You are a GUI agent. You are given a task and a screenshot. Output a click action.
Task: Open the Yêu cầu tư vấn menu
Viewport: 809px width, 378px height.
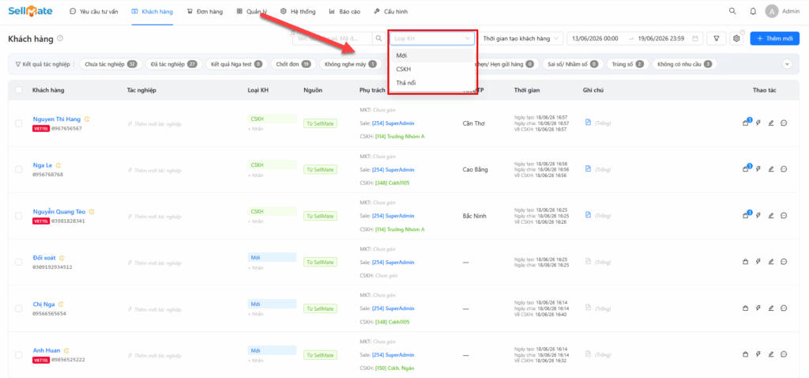94,11
